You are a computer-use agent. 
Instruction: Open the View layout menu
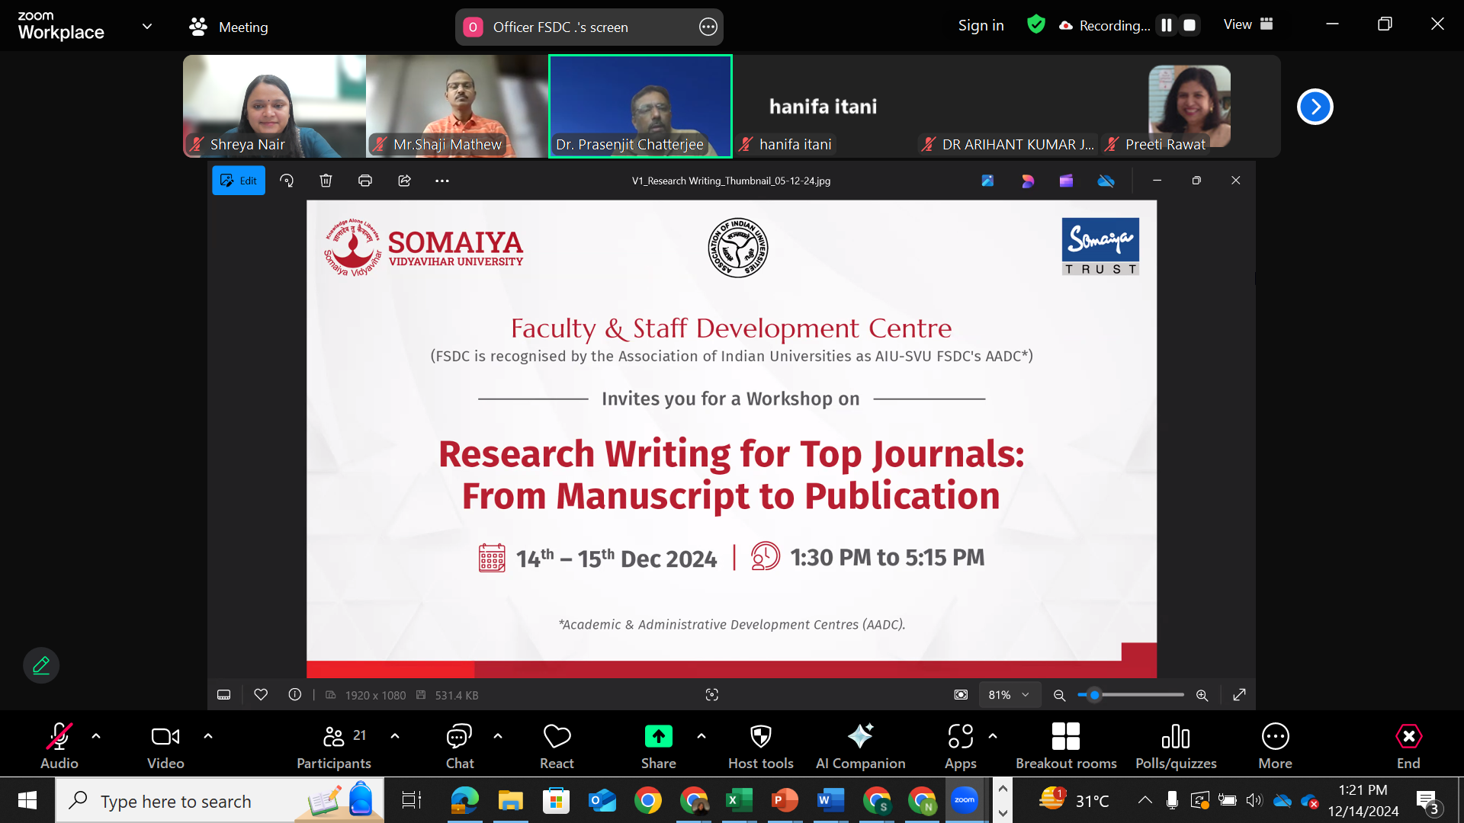pyautogui.click(x=1248, y=24)
